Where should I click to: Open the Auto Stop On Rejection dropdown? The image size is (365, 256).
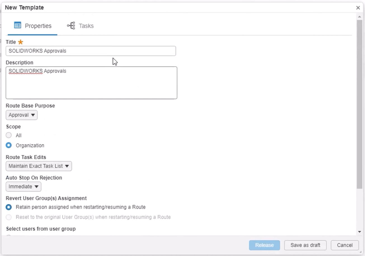23,186
